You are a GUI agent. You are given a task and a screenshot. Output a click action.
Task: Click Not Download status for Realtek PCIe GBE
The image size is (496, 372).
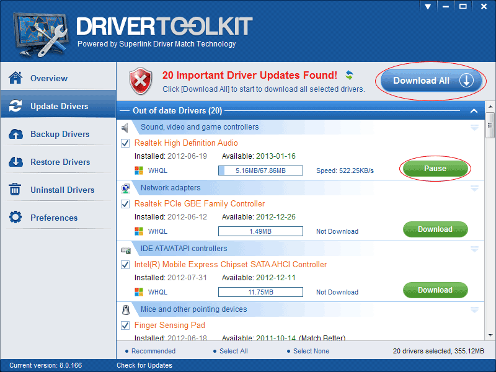(x=337, y=231)
